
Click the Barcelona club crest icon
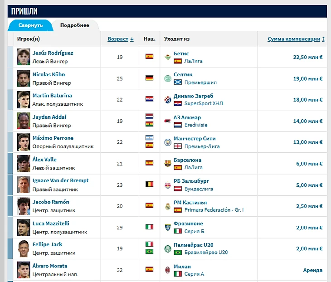pos(168,164)
